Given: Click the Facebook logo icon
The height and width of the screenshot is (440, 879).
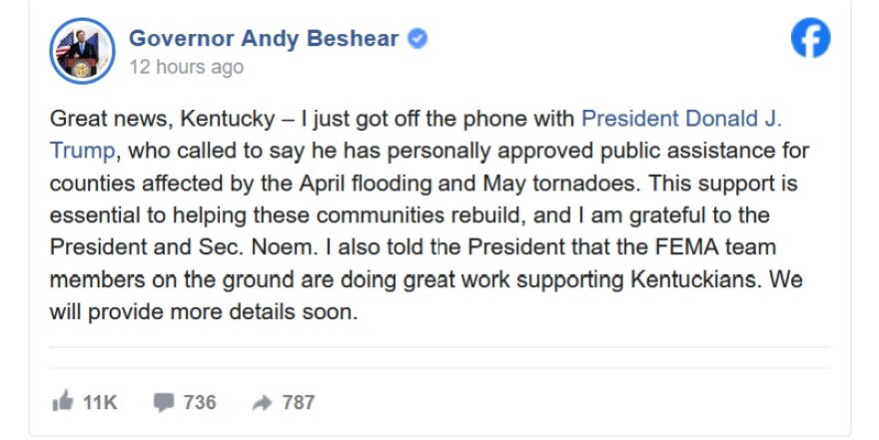Looking at the screenshot, I should [x=811, y=38].
